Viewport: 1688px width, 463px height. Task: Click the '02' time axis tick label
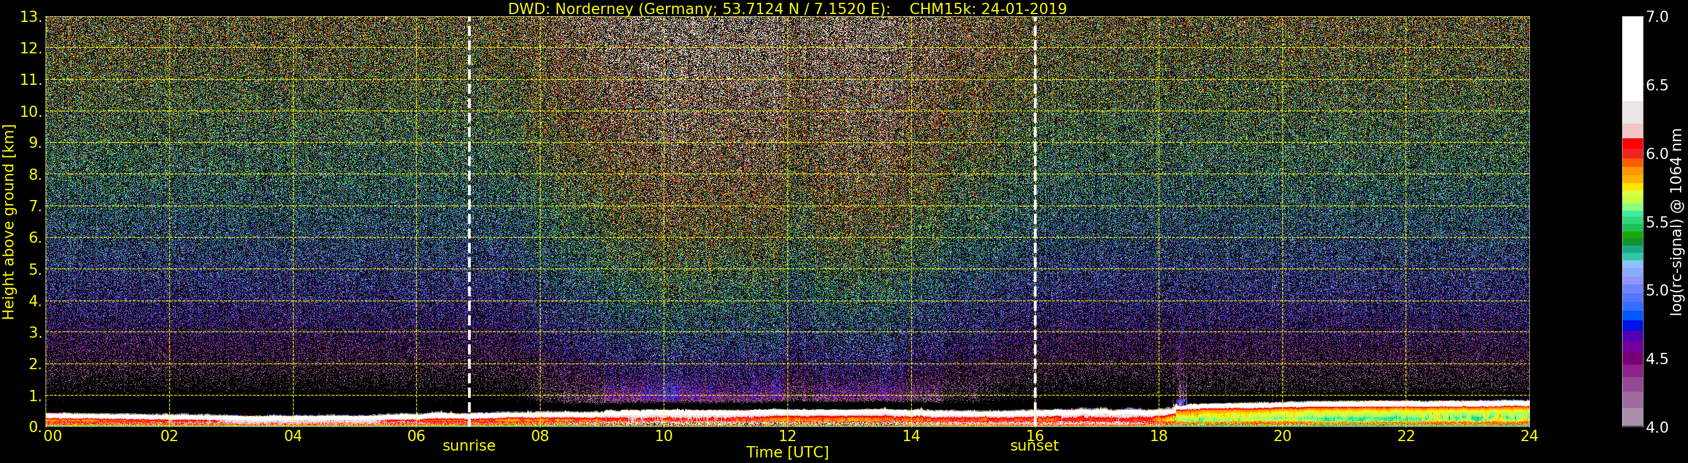170,435
